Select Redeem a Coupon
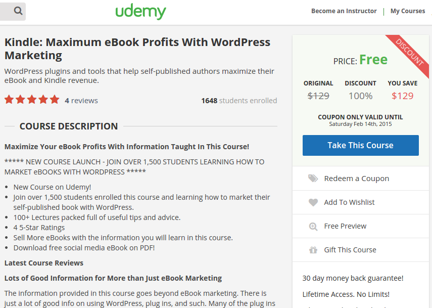This screenshot has width=432, height=308. click(x=355, y=178)
